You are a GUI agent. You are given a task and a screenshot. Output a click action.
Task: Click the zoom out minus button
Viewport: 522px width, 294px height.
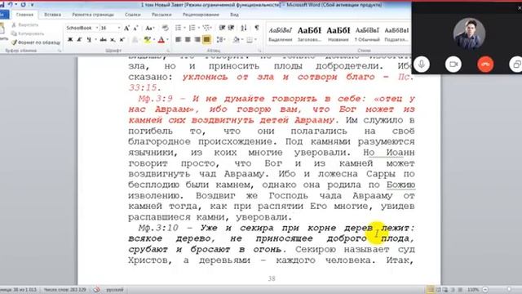(485, 290)
